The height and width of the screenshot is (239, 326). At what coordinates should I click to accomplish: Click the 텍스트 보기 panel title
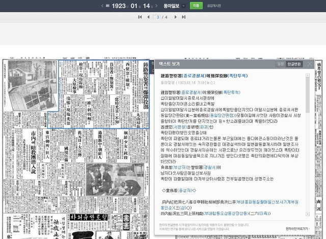click(x=169, y=64)
